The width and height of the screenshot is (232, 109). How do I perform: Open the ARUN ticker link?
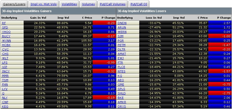pyautogui.click(x=122, y=27)
